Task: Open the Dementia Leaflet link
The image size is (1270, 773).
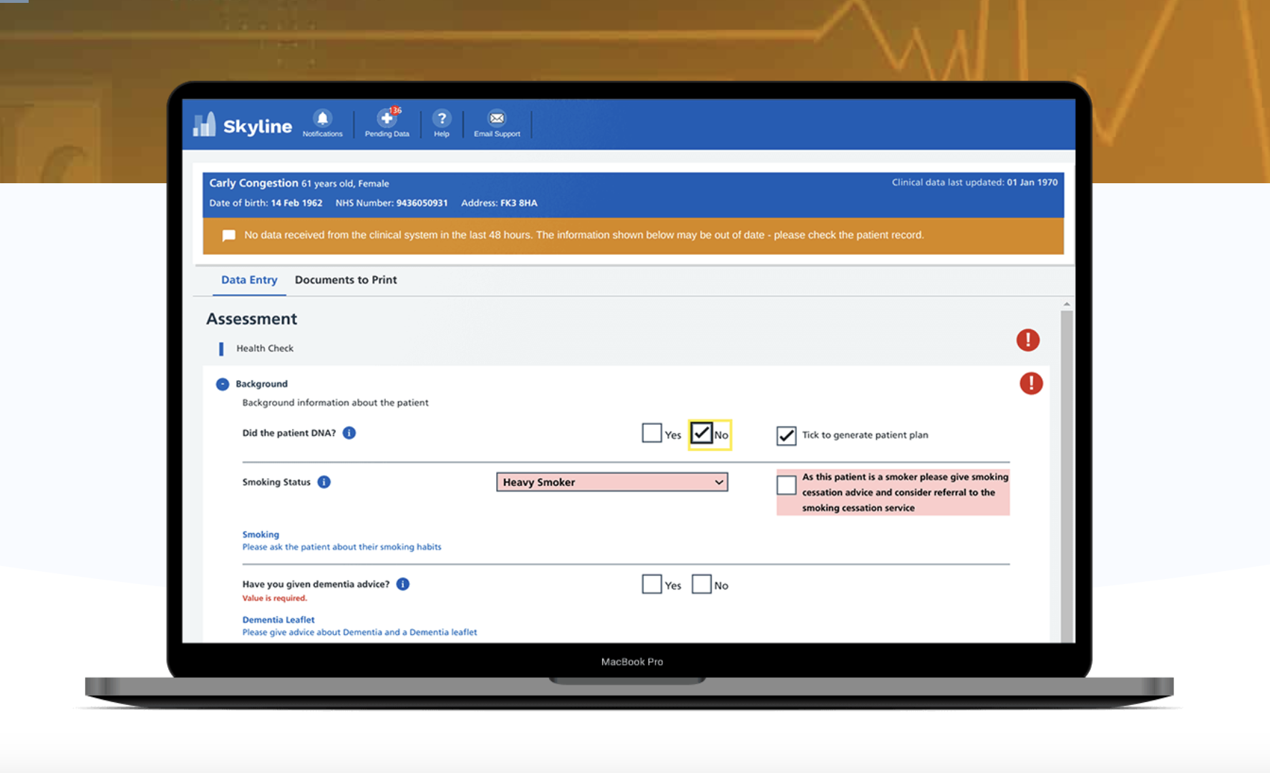Action: [278, 620]
